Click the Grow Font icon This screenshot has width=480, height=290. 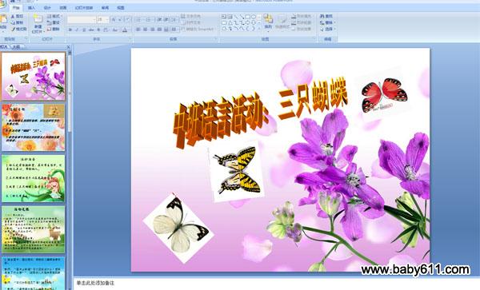(x=114, y=19)
